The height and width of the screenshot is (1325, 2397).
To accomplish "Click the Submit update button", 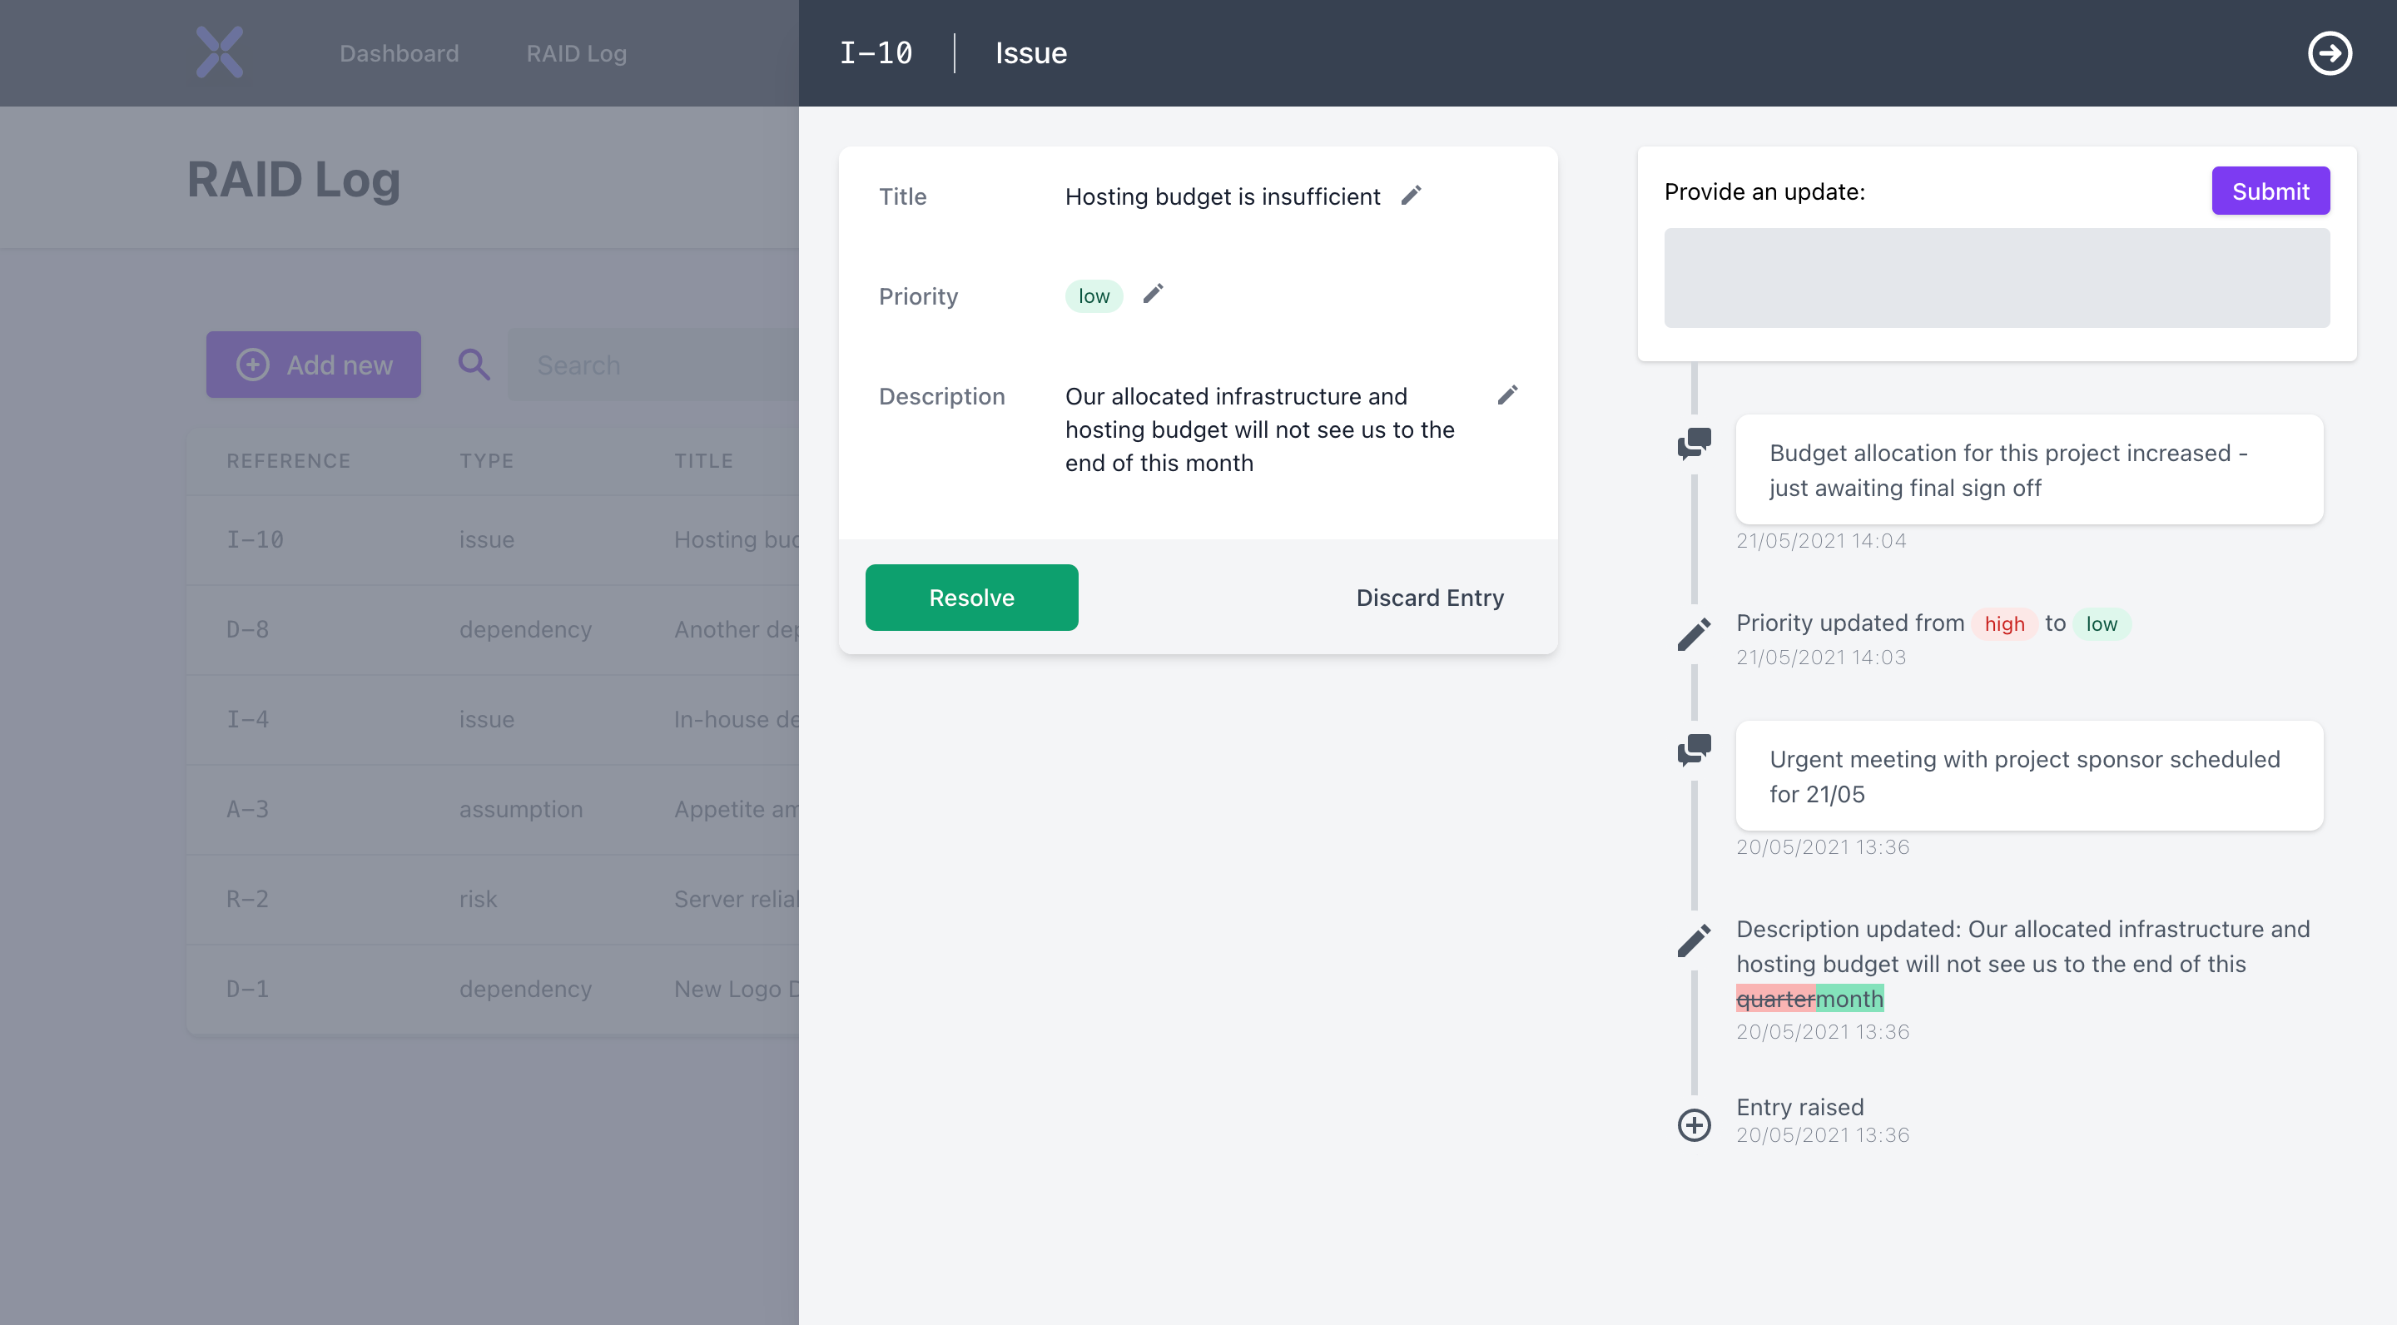I will (2270, 191).
